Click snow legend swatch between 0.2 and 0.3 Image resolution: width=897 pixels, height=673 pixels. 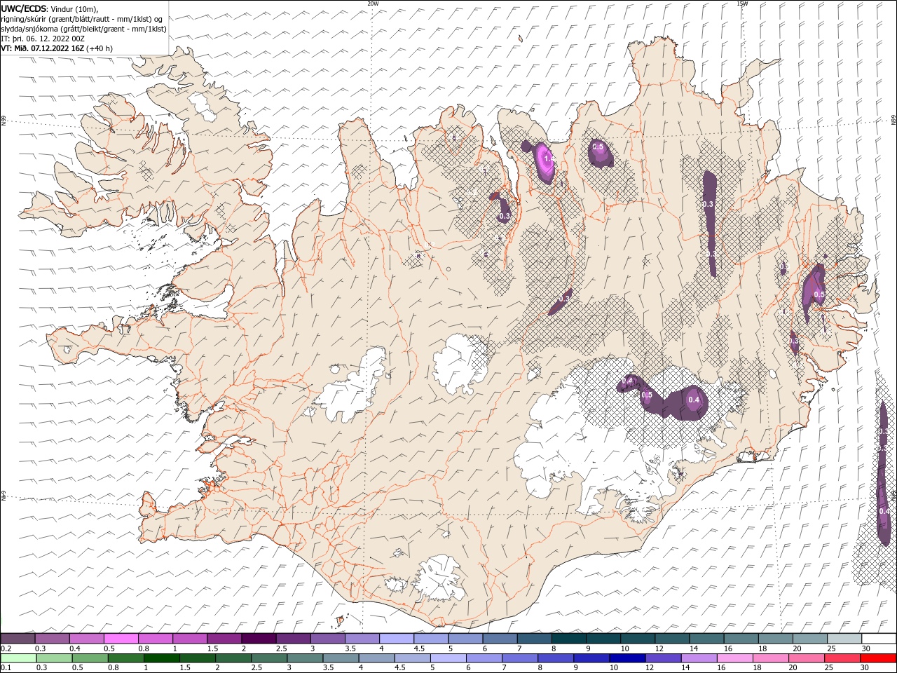point(18,639)
